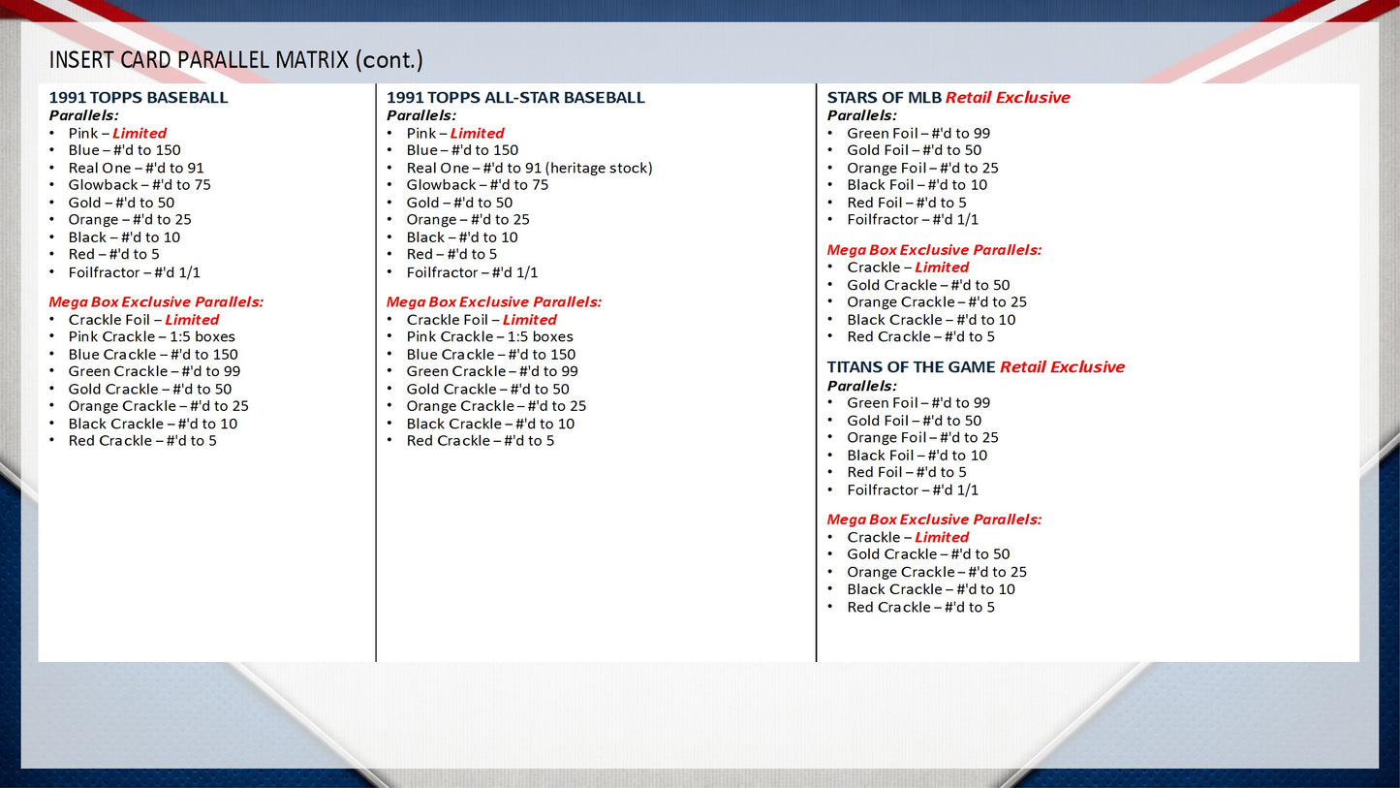Image resolution: width=1400 pixels, height=788 pixels.
Task: Click "Blue Crackle – #'d to 150" in 1991 Topps Baseball
Action: coord(153,355)
